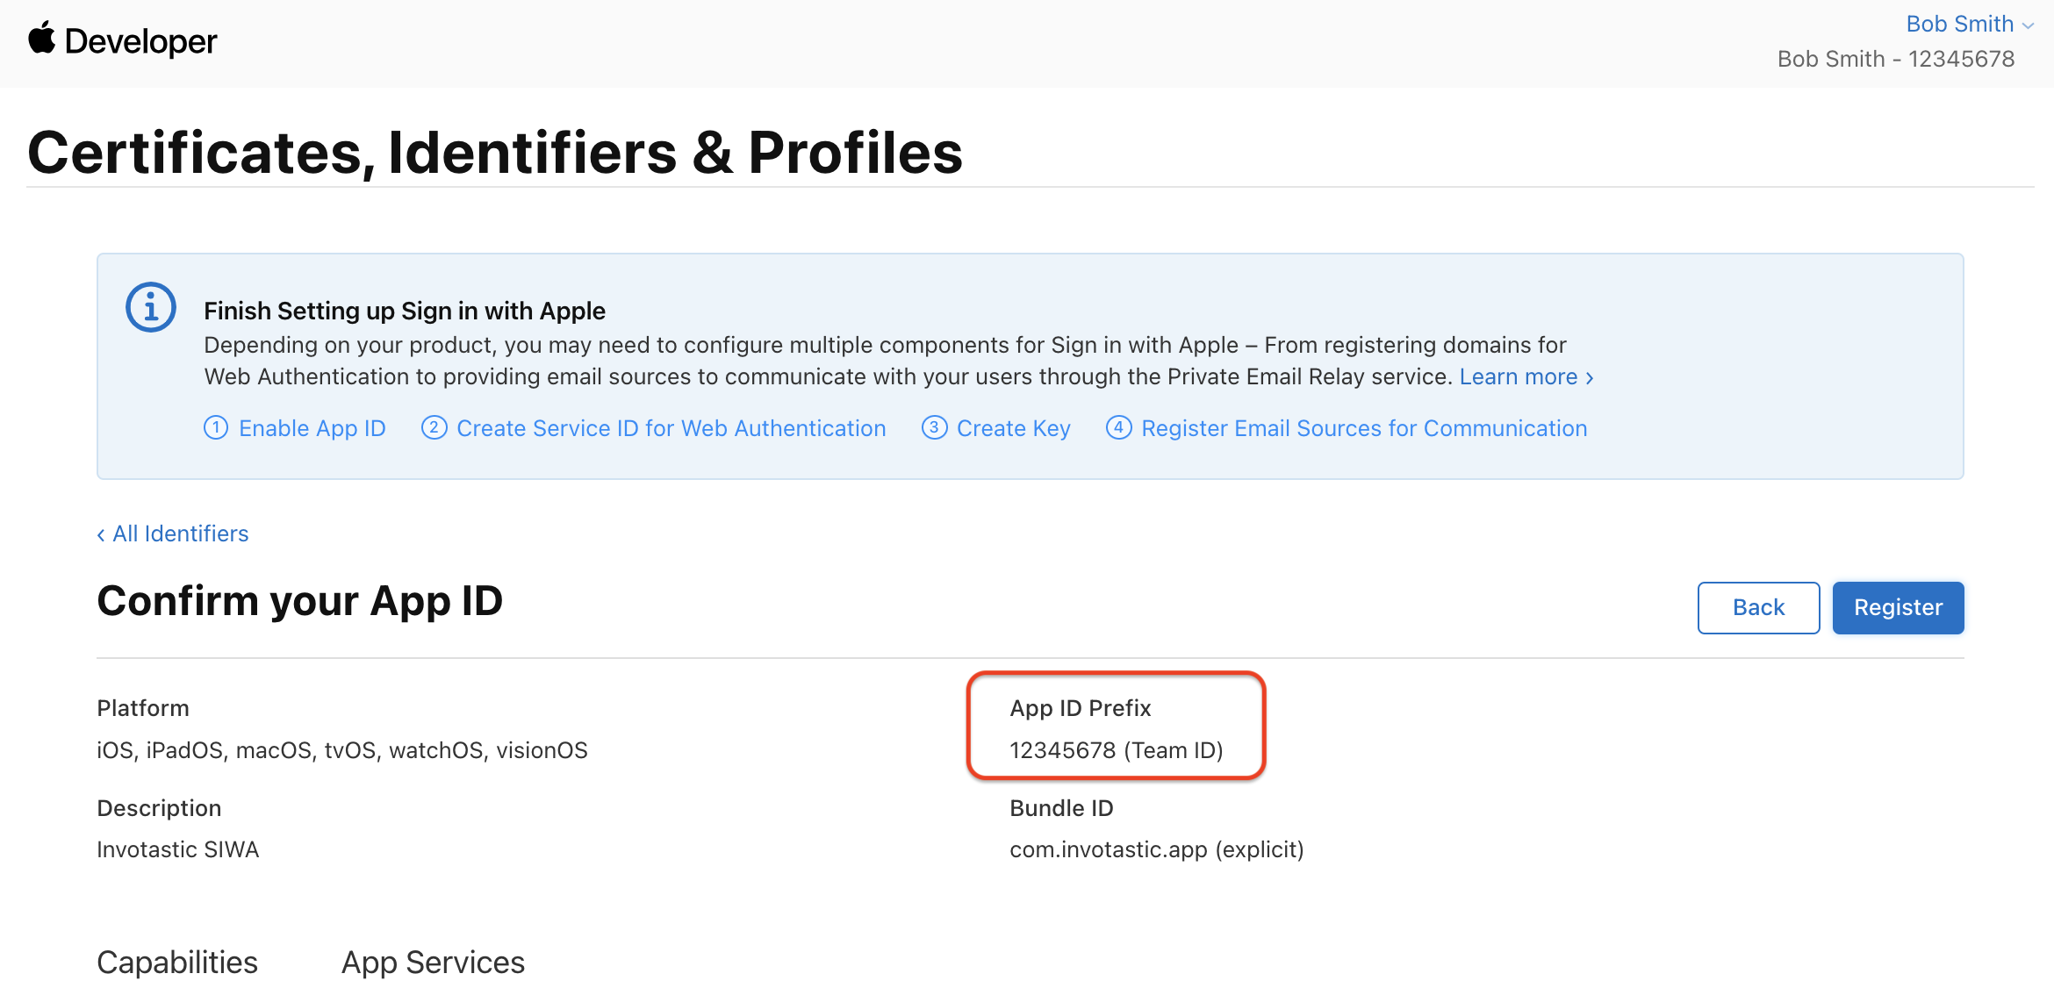Click the Invotastic SIWA description value

(178, 849)
